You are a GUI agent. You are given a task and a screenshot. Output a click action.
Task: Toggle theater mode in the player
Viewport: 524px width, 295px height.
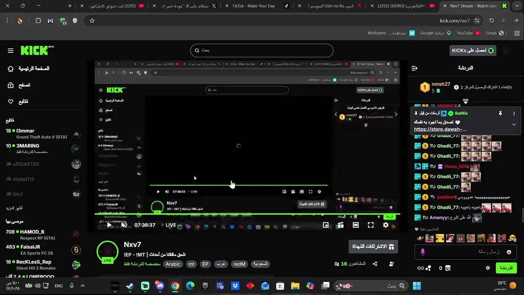pos(355,225)
